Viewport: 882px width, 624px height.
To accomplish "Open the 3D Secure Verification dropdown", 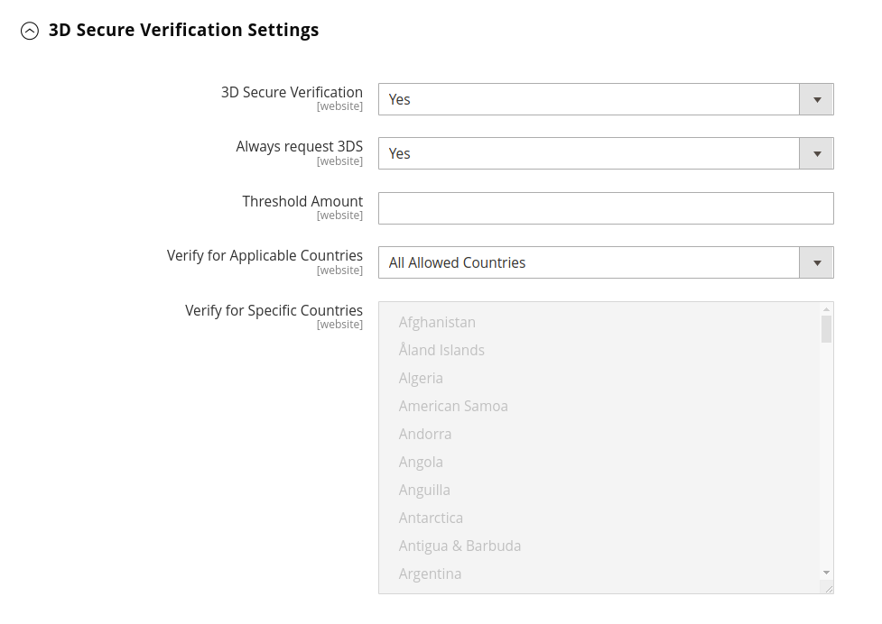I will click(589, 99).
